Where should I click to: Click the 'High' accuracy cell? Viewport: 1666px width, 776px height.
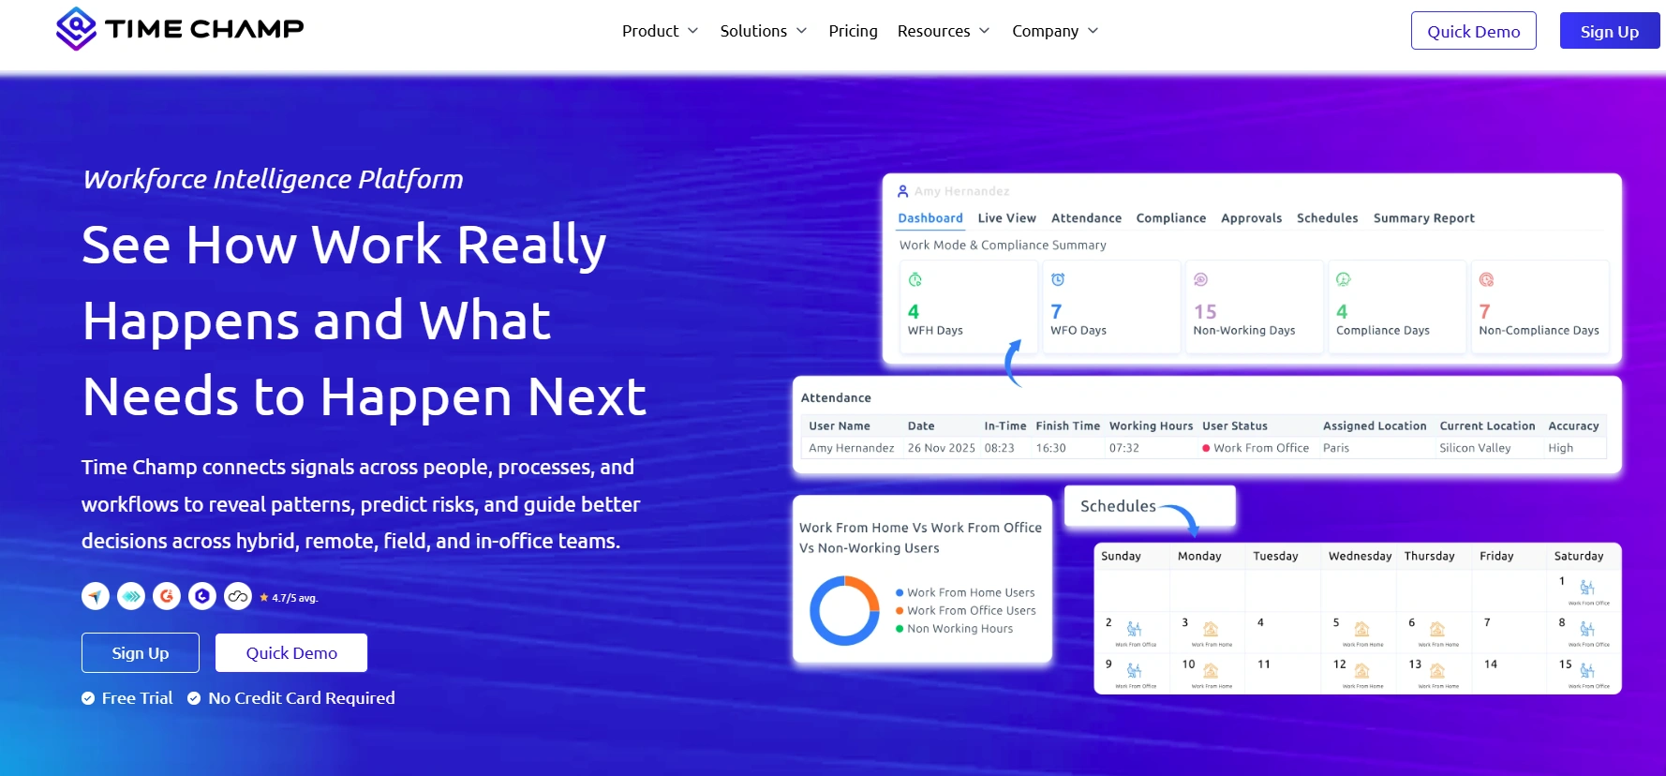pyautogui.click(x=1560, y=448)
